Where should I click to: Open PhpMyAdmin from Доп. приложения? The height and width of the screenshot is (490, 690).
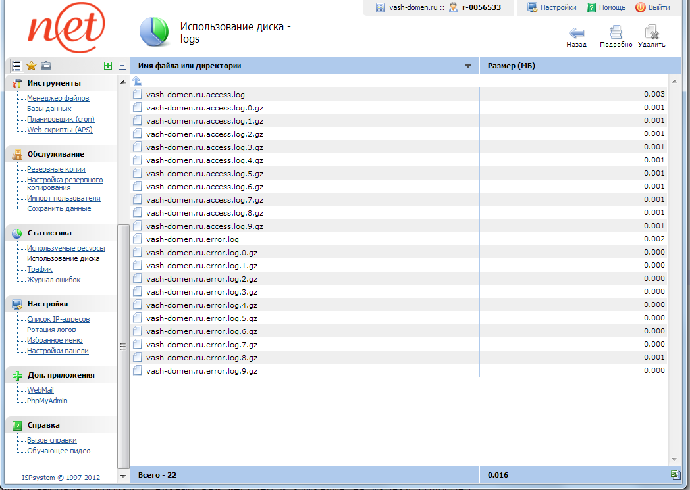[47, 401]
